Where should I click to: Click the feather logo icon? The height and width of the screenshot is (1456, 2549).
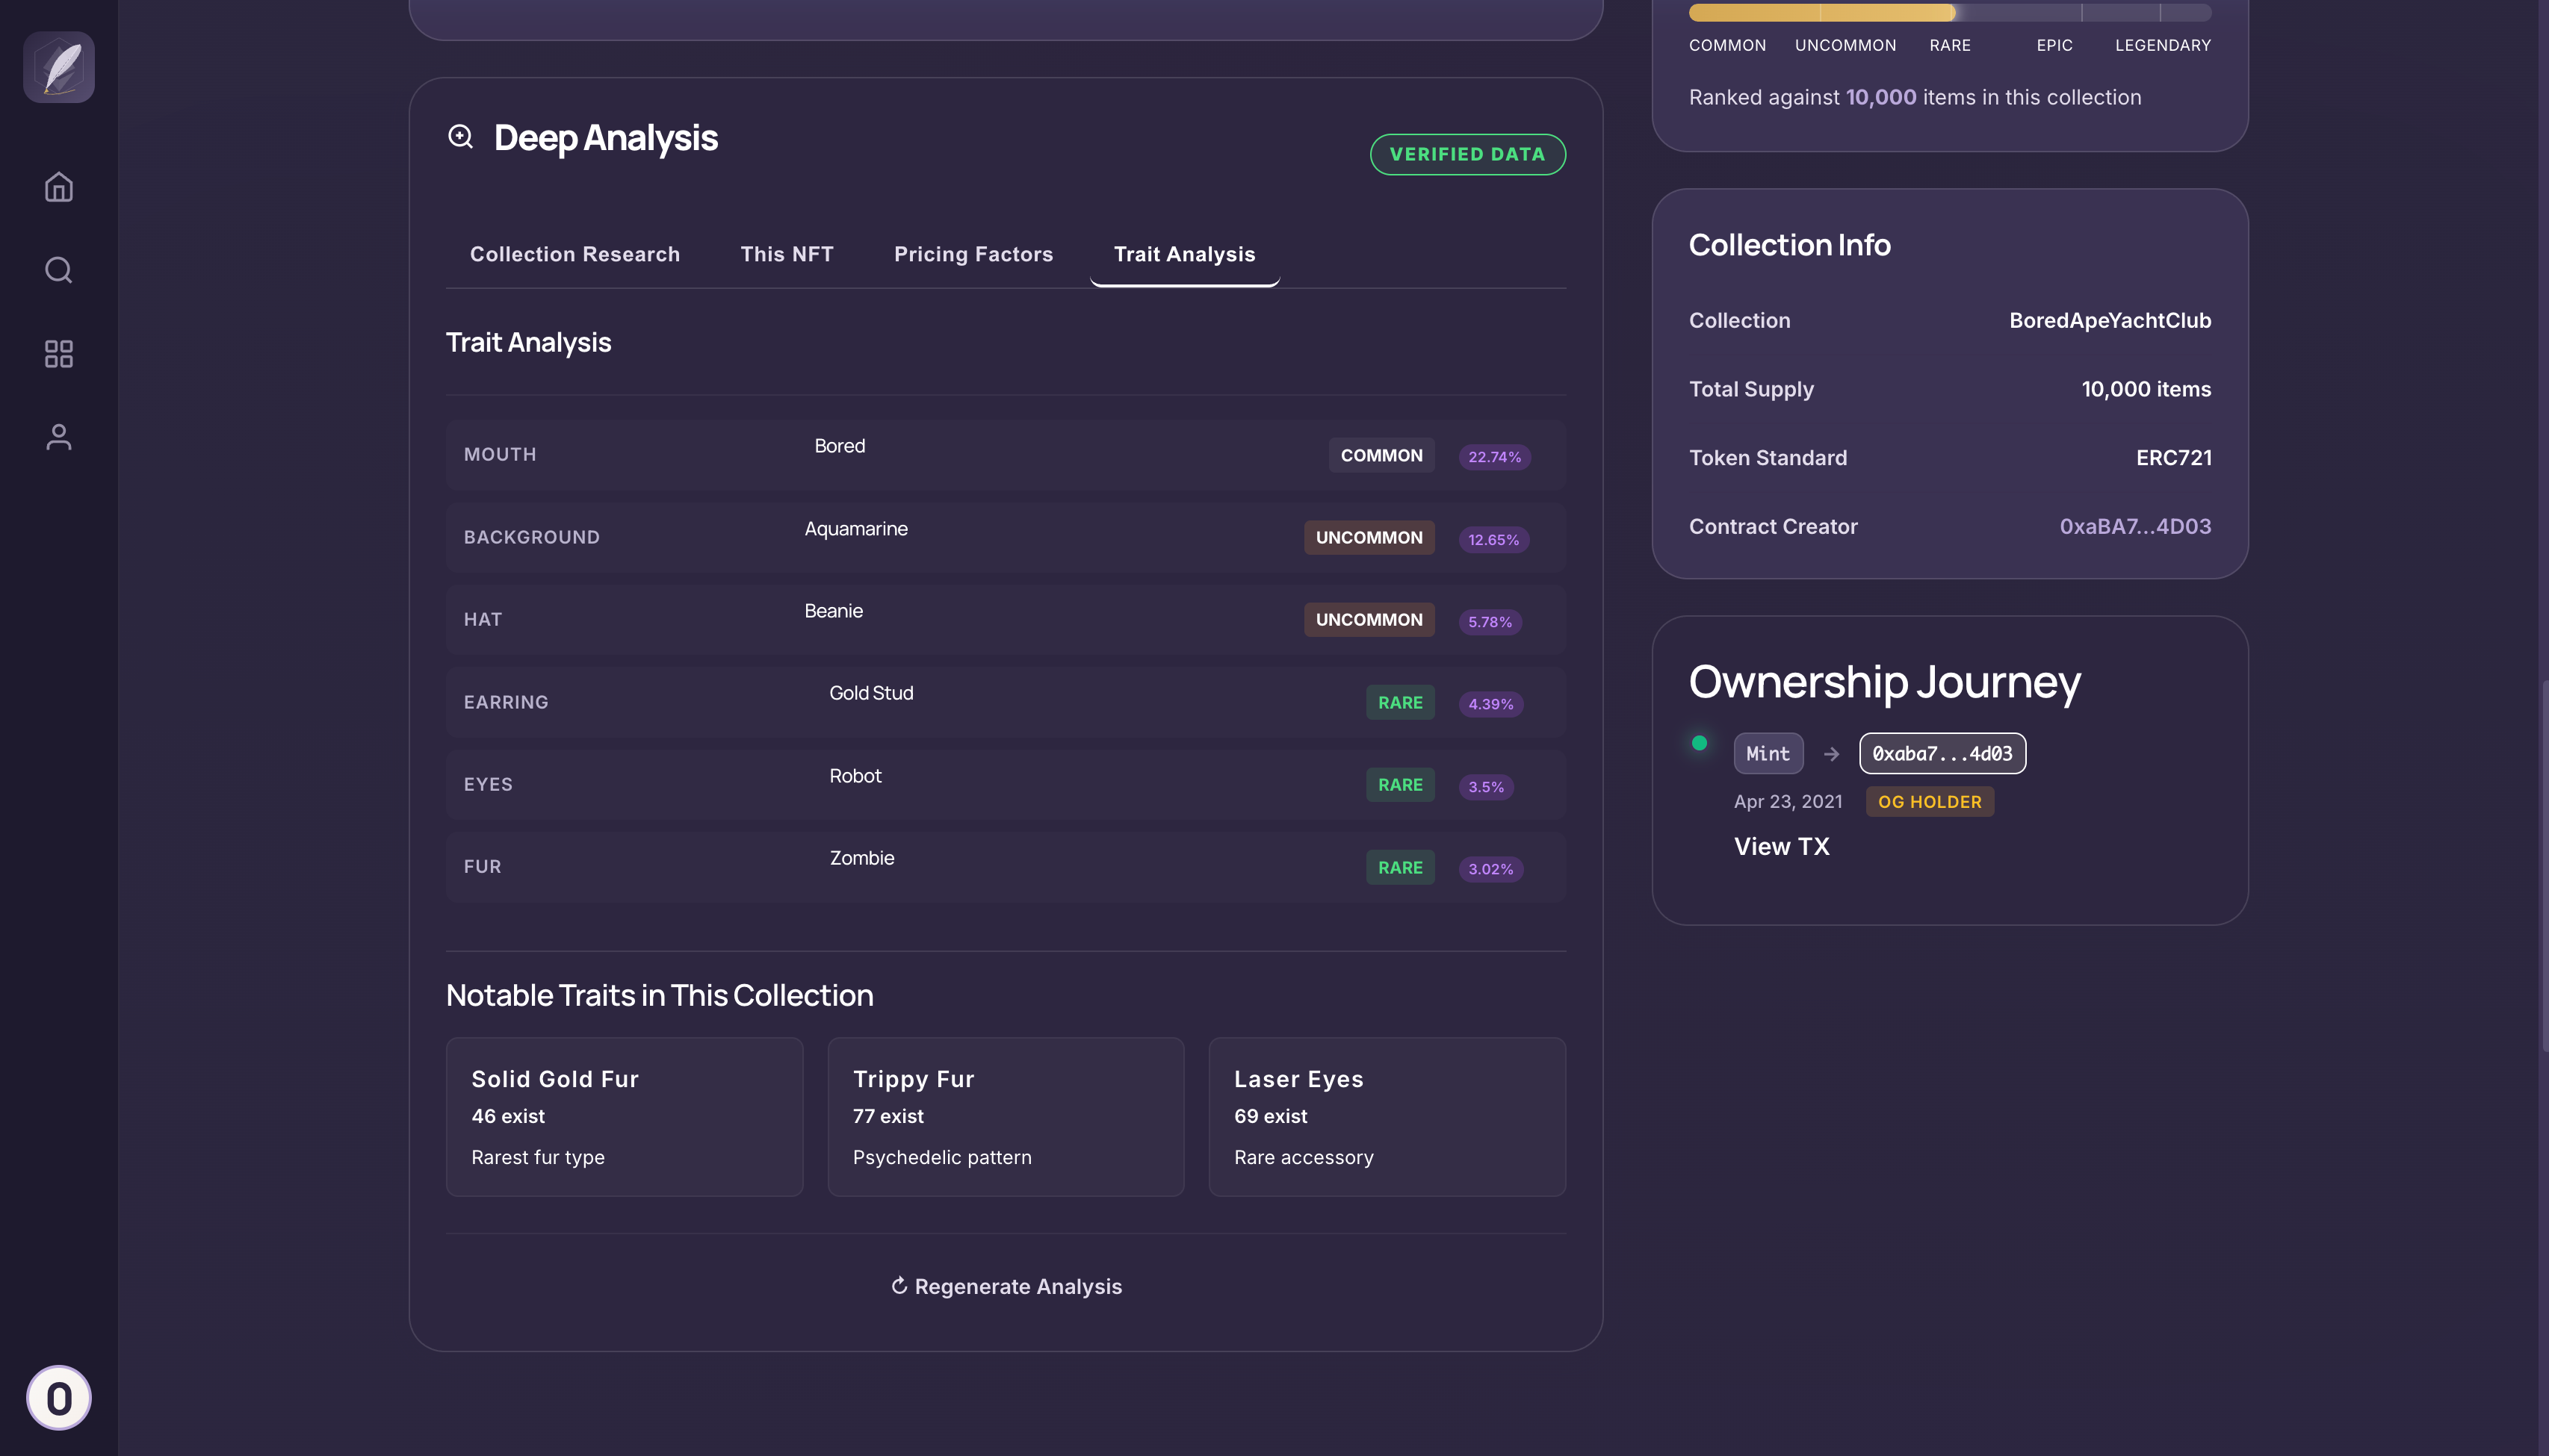(59, 67)
